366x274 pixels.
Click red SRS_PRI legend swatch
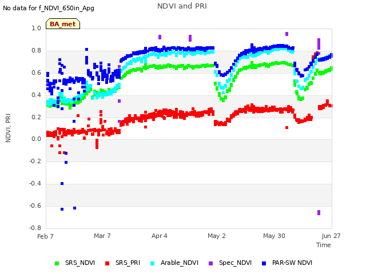107,264
